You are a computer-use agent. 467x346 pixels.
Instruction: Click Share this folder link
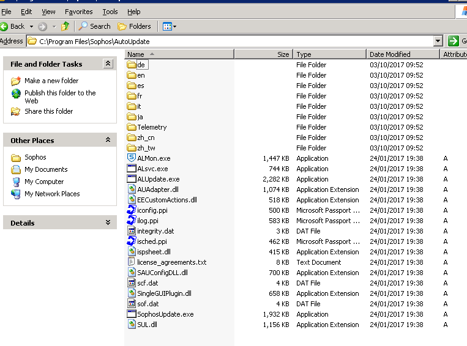point(49,111)
